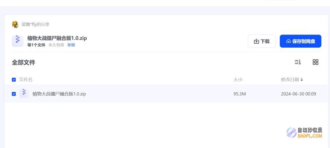Click the sharer's flower avatar icon
The image size is (330, 148).
point(15,24)
